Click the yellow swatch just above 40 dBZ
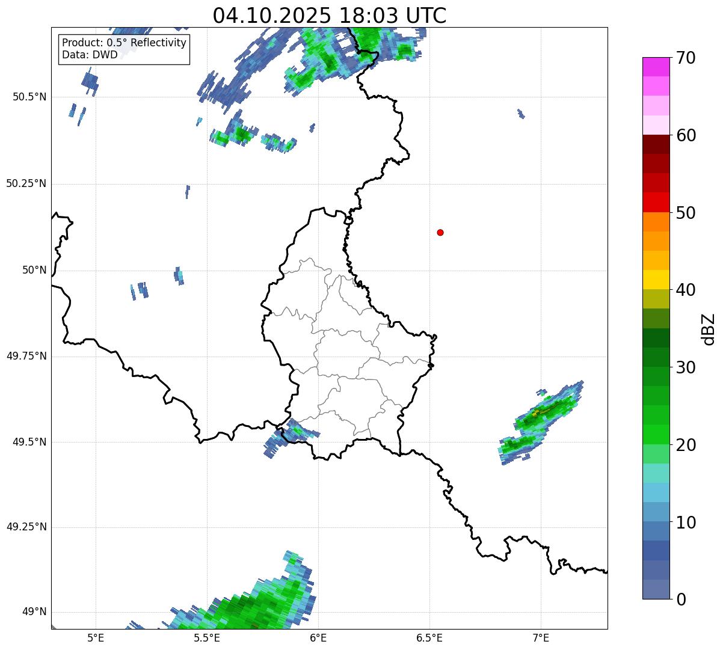 [656, 280]
